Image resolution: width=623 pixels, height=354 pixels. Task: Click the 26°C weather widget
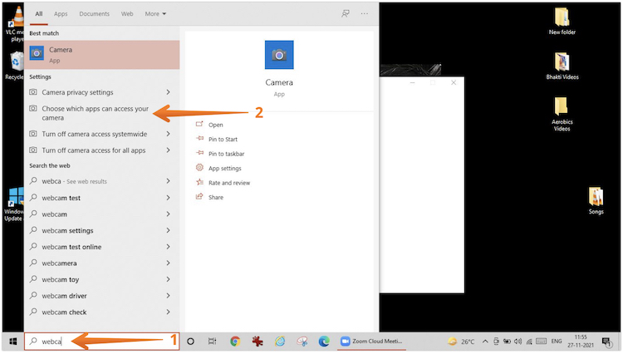[x=461, y=342]
